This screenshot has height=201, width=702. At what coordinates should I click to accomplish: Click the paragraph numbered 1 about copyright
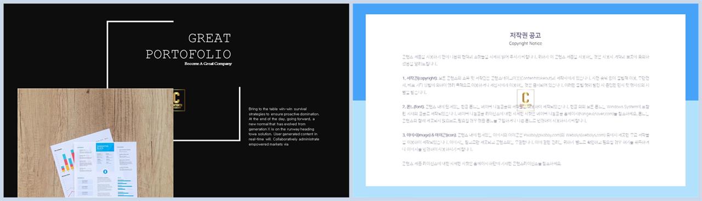coord(525,85)
